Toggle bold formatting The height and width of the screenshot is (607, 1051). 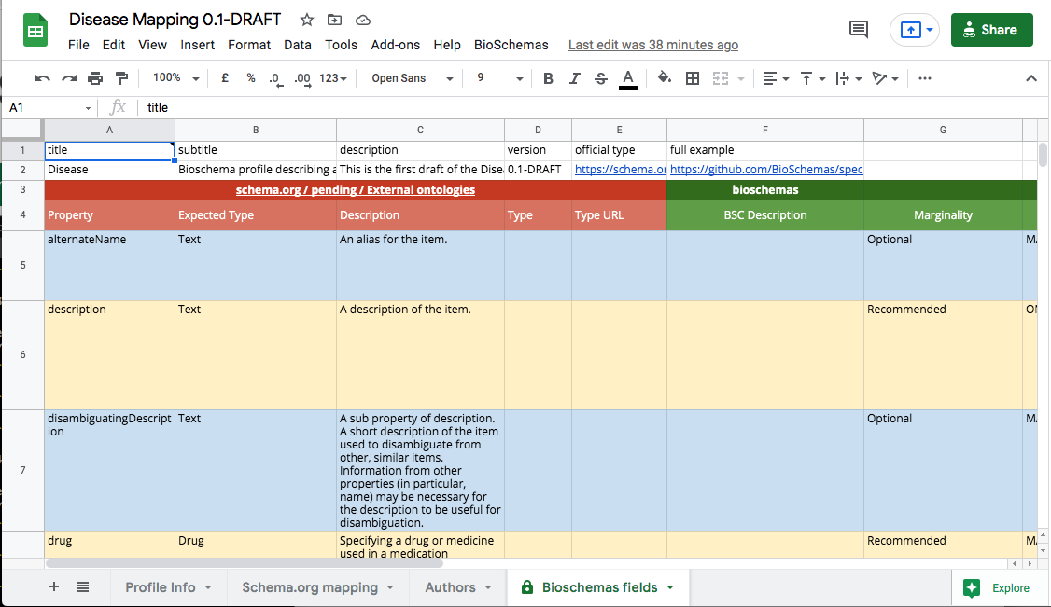548,78
